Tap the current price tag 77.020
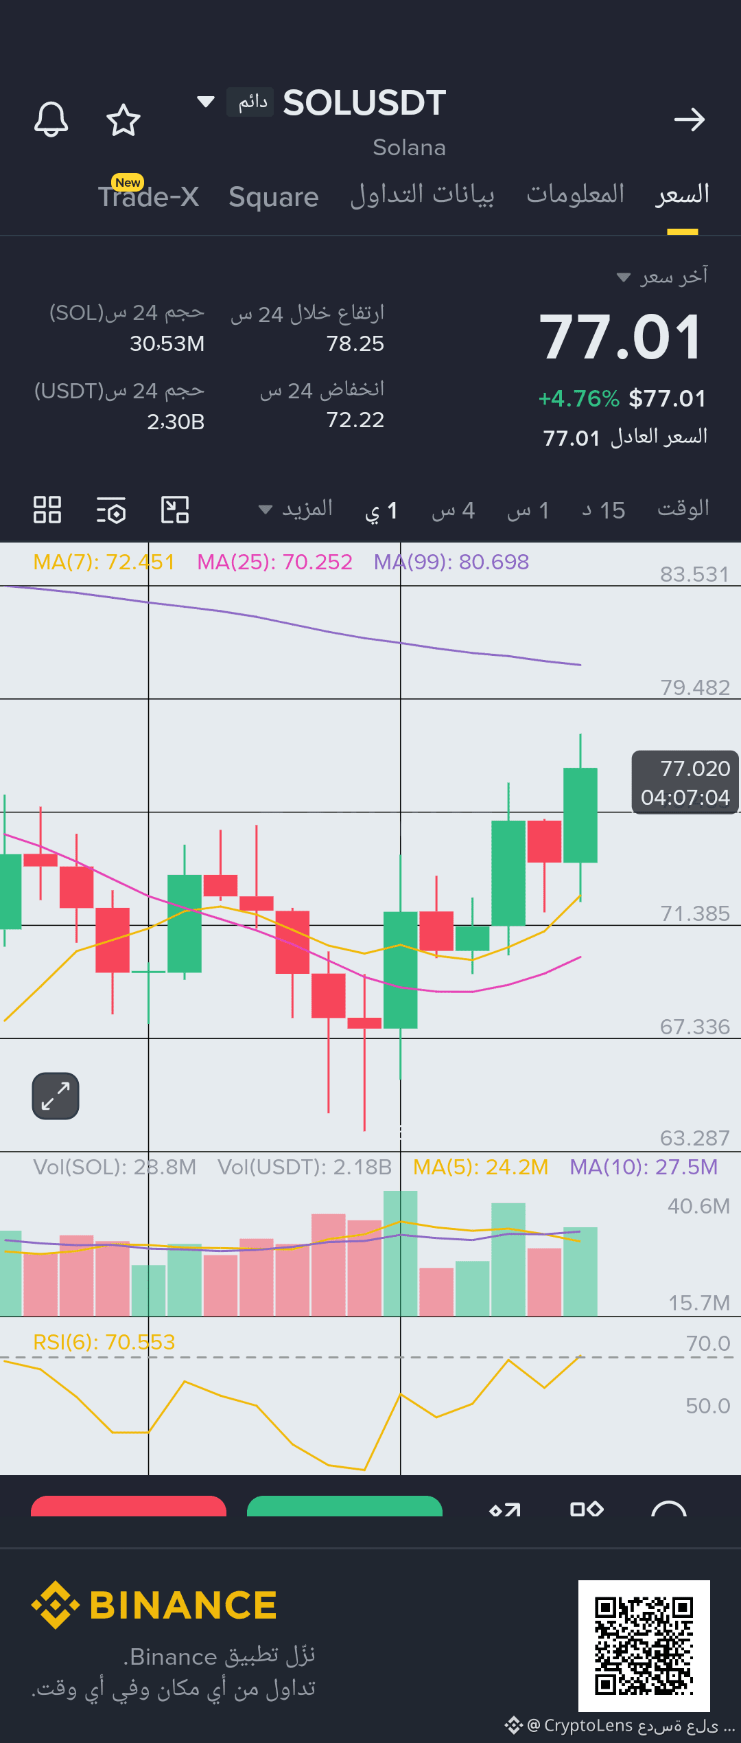The width and height of the screenshot is (741, 1743). pyautogui.click(x=685, y=782)
